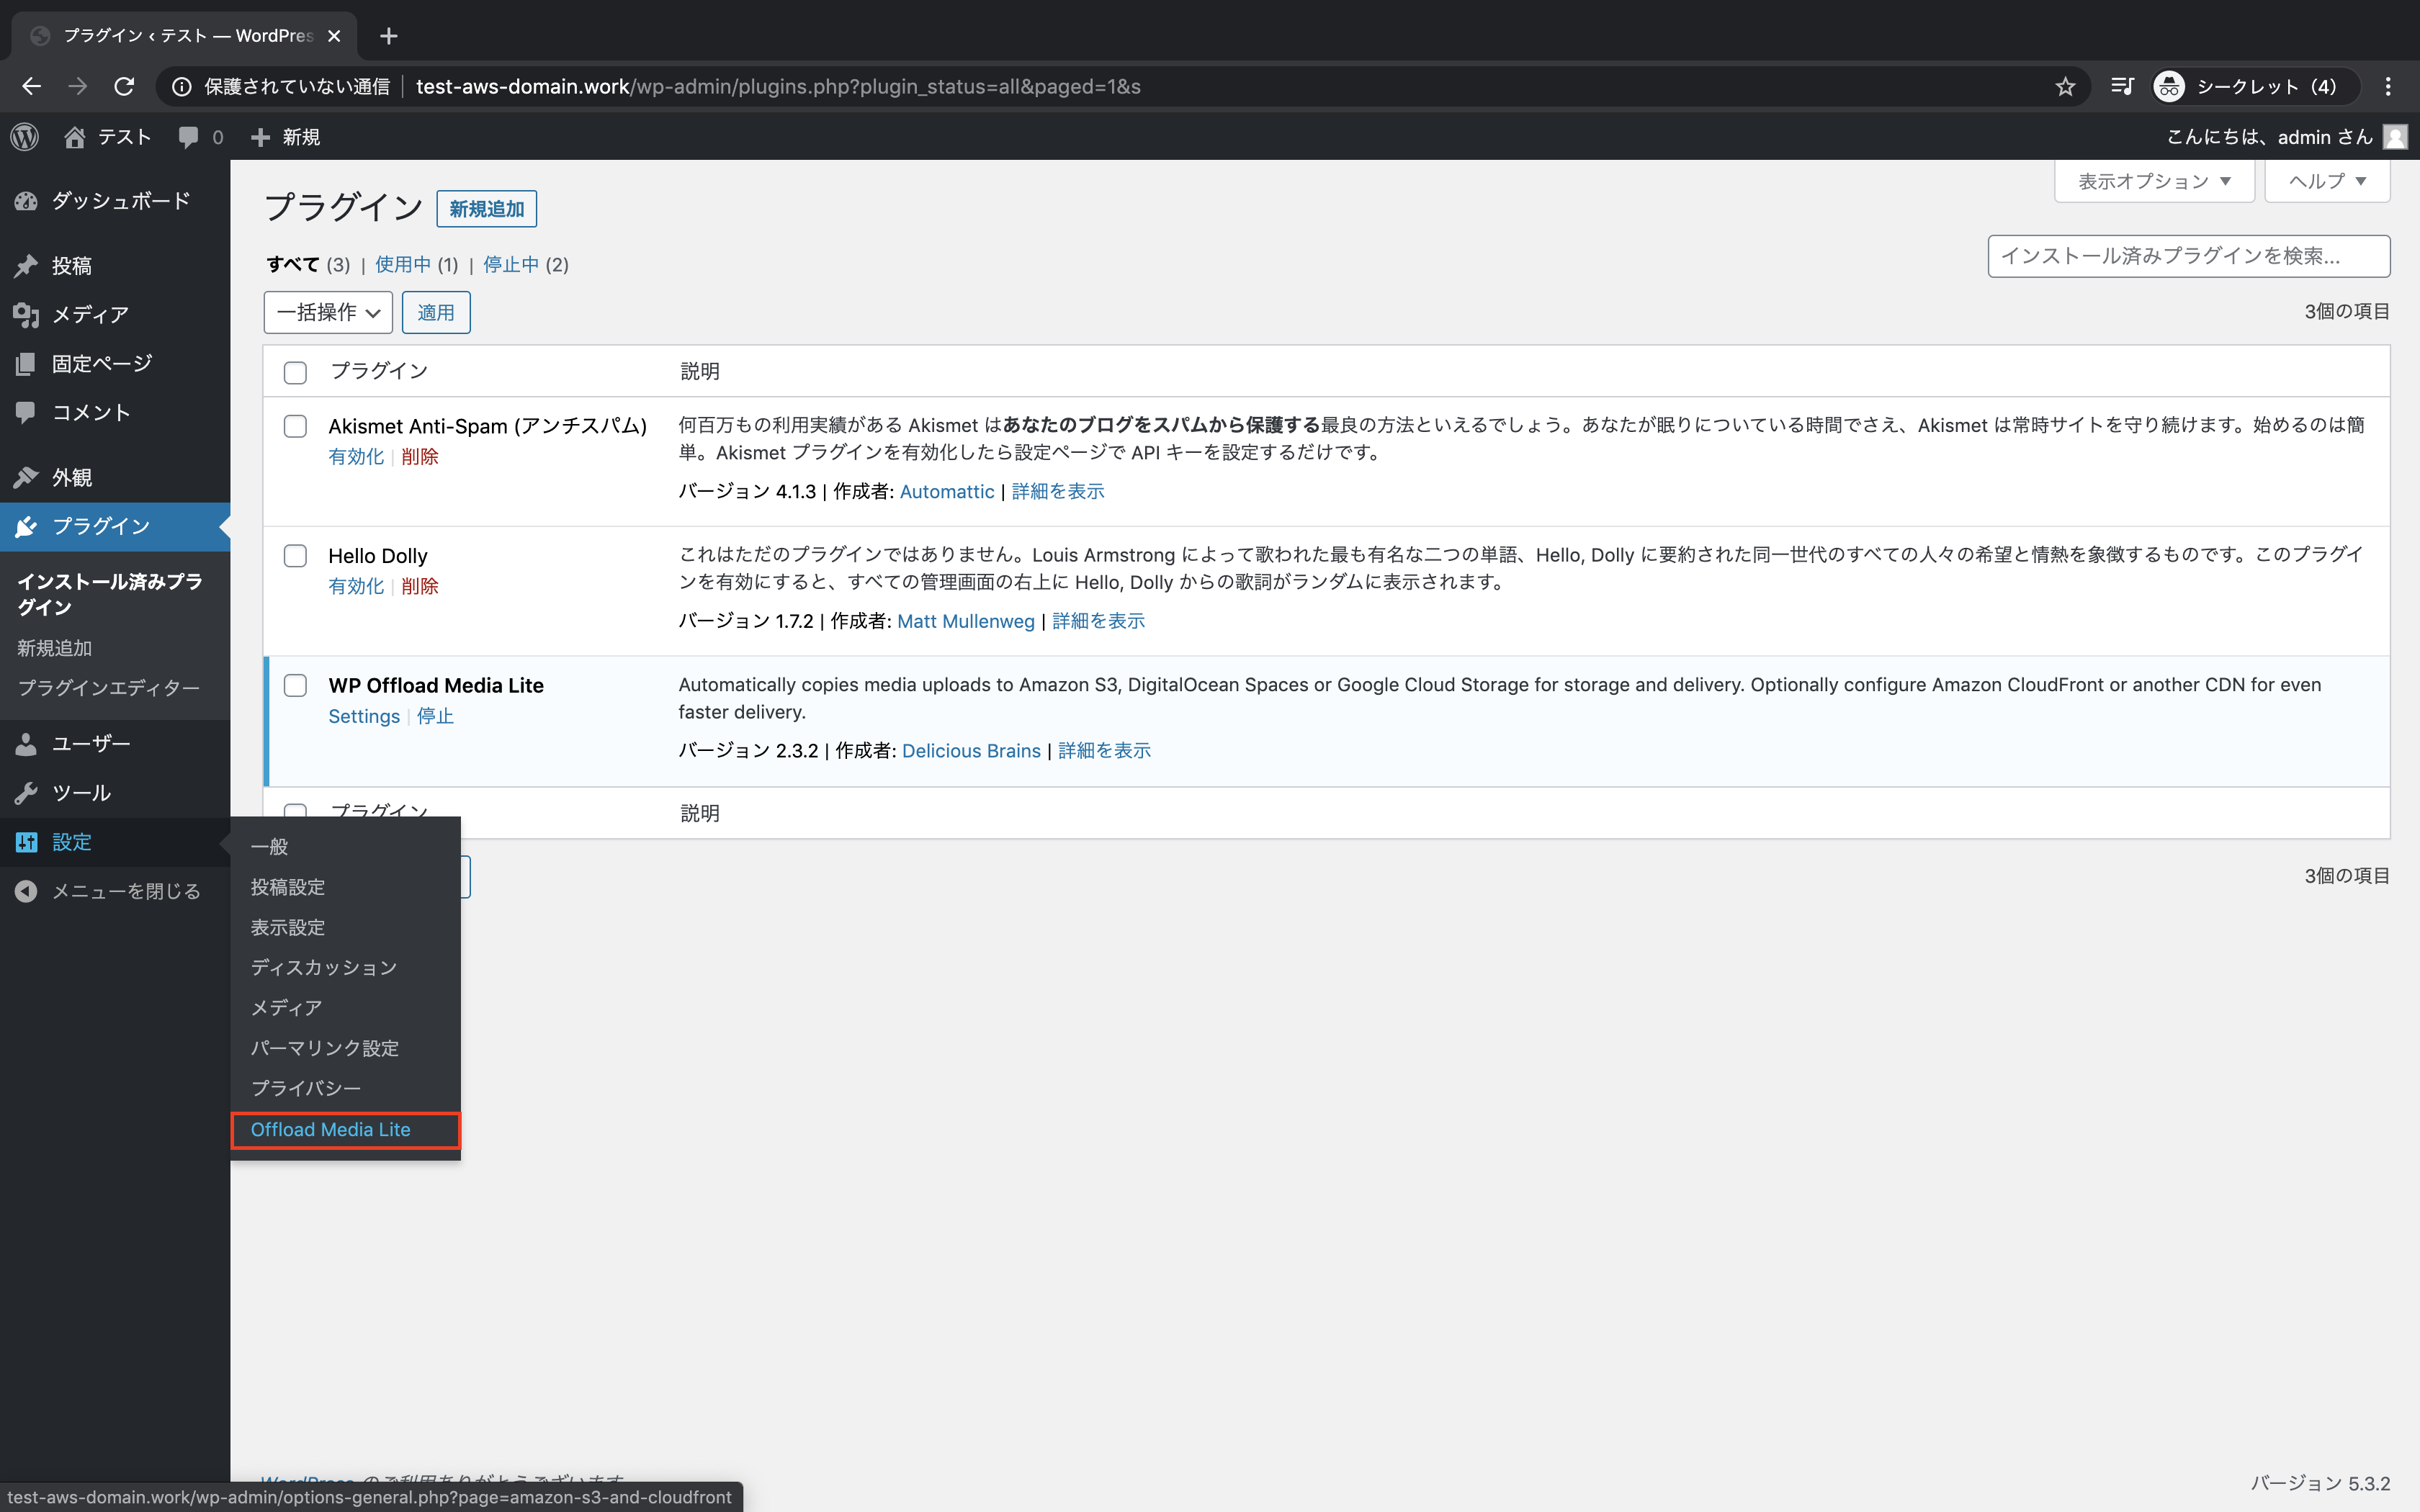Reload the page with the browser refresh icon
2420x1512 pixels.
pyautogui.click(x=124, y=87)
